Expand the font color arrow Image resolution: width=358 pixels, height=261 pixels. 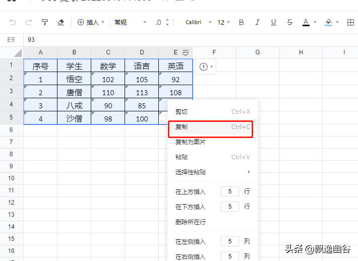click(x=315, y=22)
